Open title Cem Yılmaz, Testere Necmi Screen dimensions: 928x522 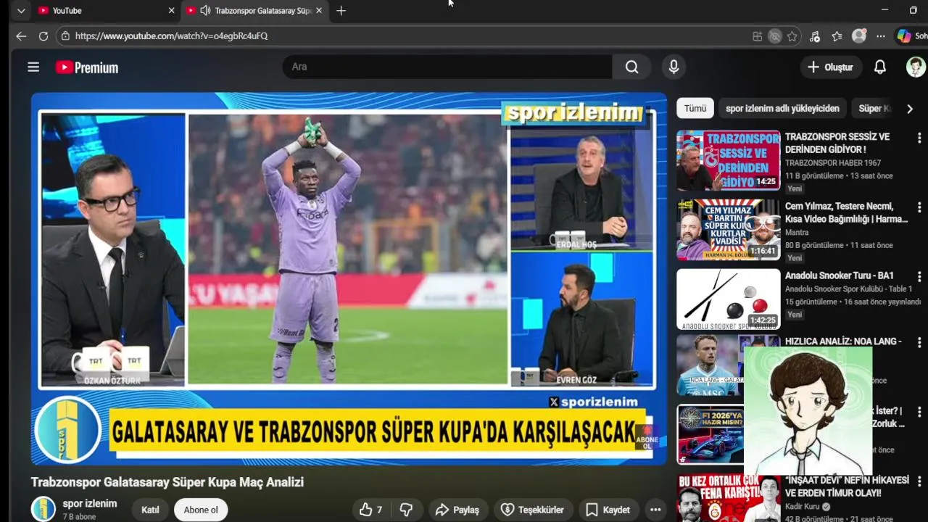[x=846, y=212]
